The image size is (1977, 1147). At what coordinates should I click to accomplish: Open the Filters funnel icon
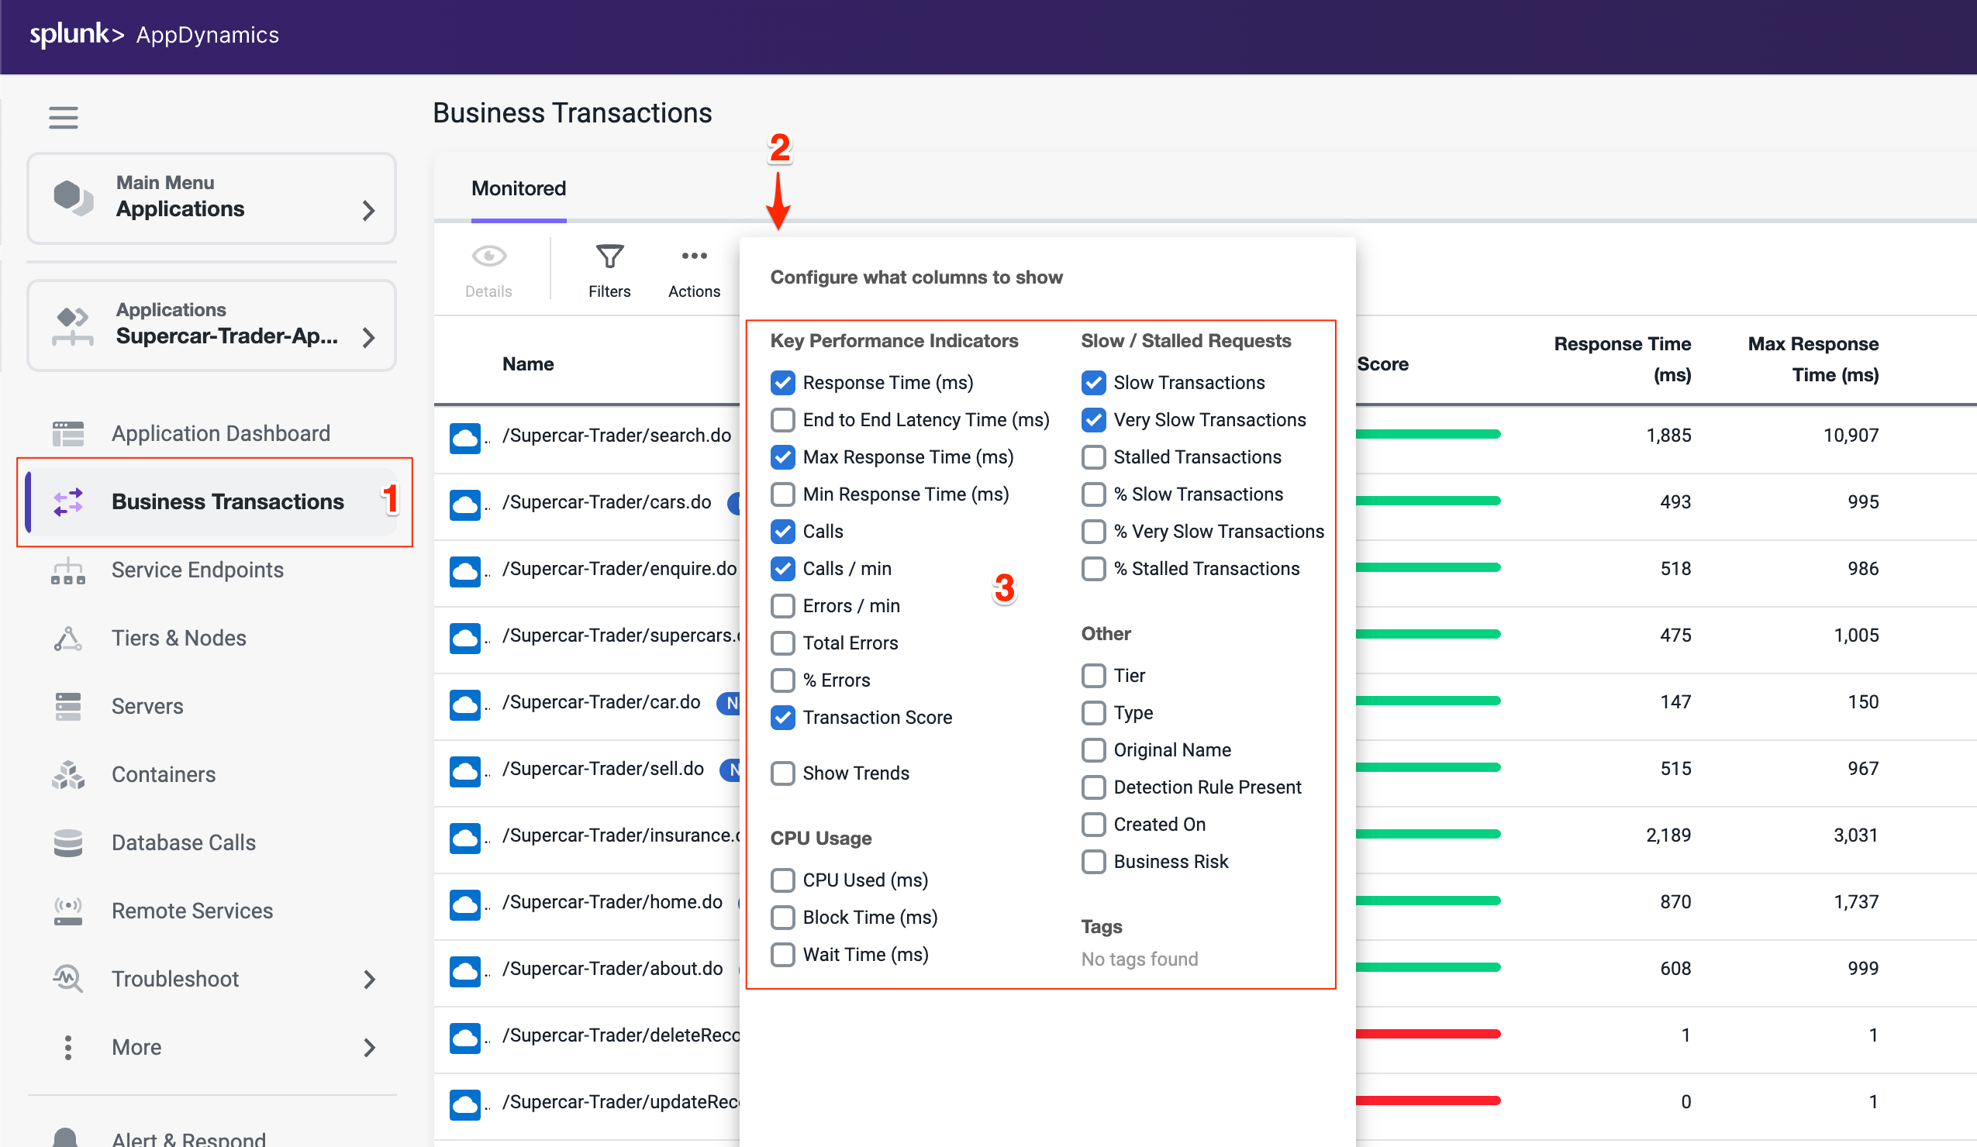tap(609, 257)
